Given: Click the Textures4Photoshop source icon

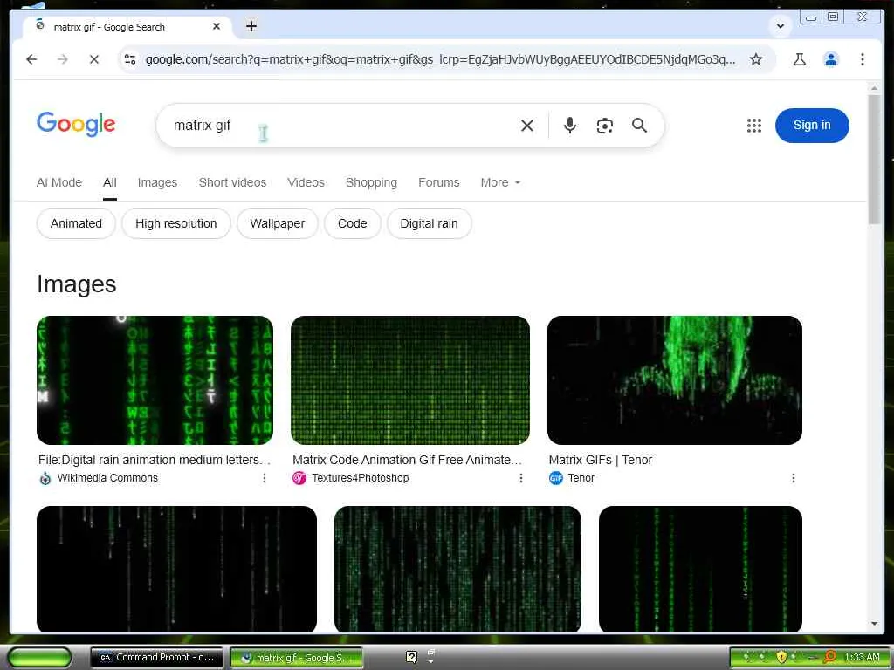Looking at the screenshot, I should 299,478.
